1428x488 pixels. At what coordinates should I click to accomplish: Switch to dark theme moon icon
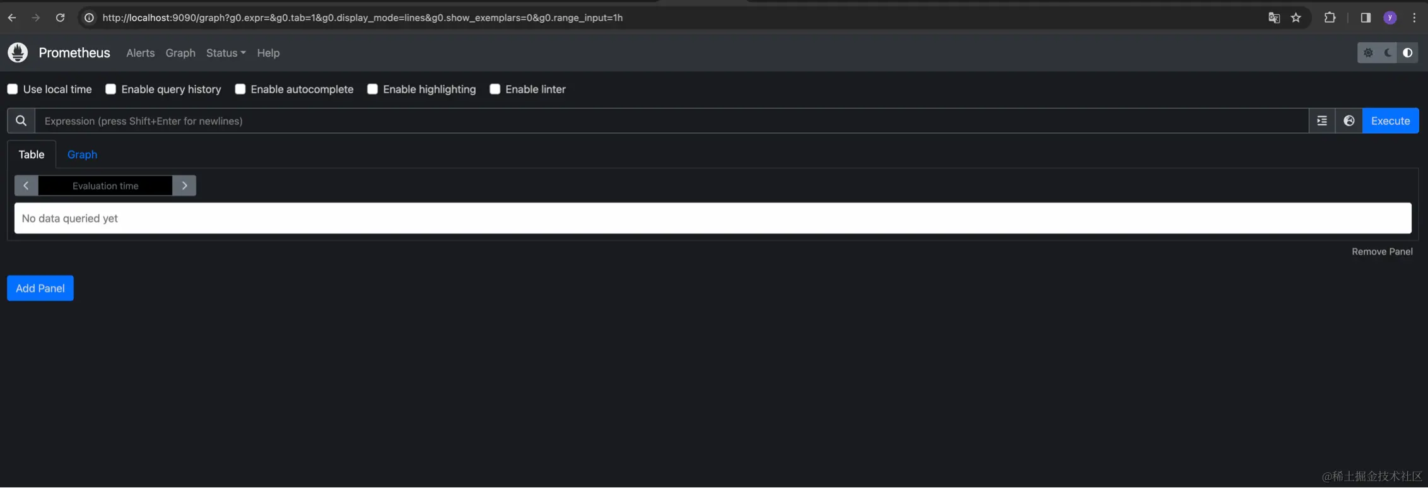point(1388,53)
